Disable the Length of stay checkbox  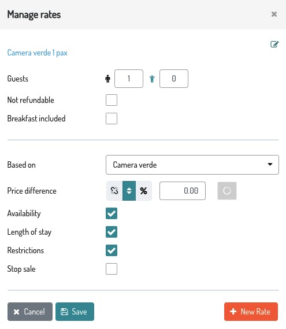click(x=112, y=232)
